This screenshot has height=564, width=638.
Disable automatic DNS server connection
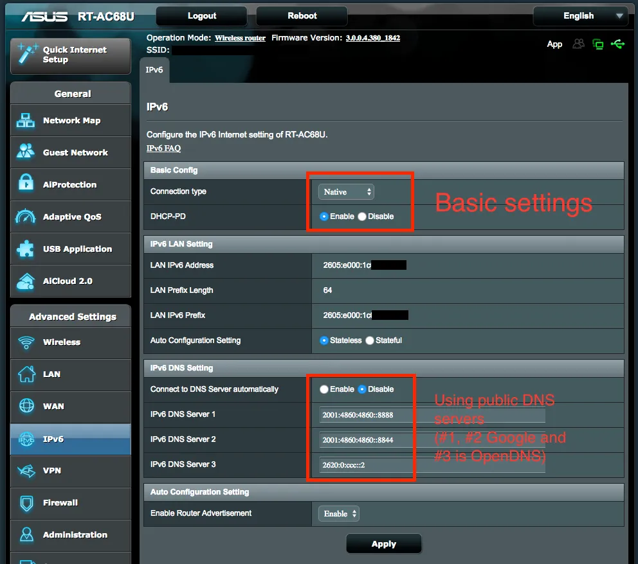(x=362, y=389)
